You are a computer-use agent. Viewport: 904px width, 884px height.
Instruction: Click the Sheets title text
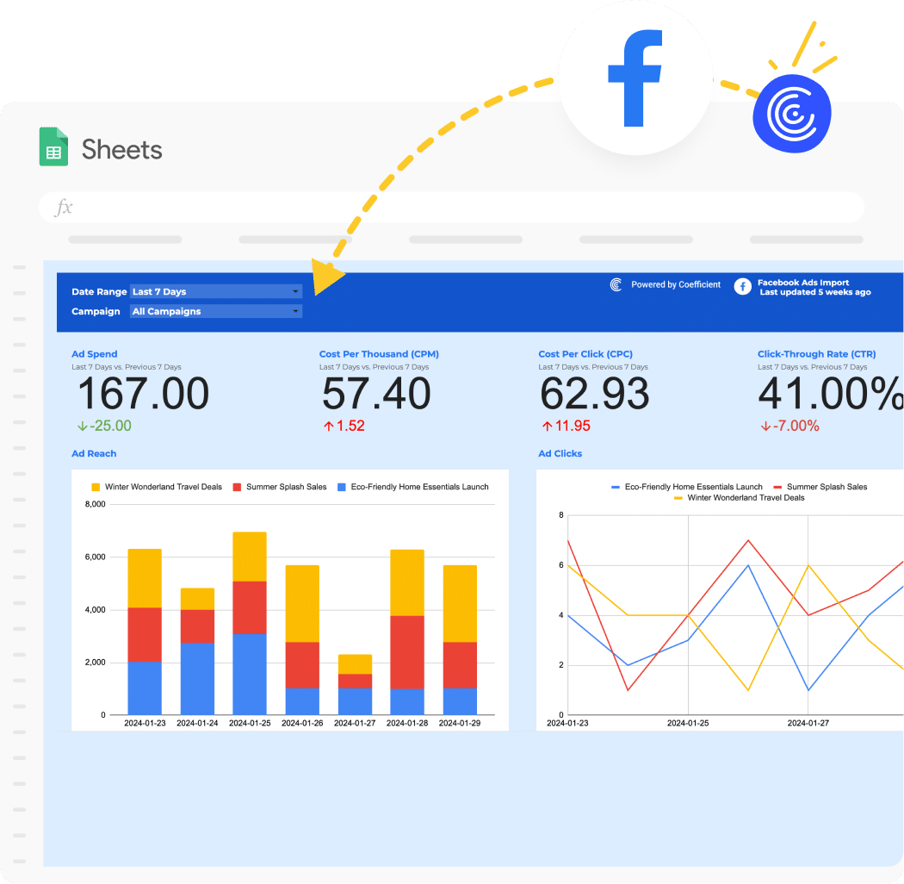(121, 149)
